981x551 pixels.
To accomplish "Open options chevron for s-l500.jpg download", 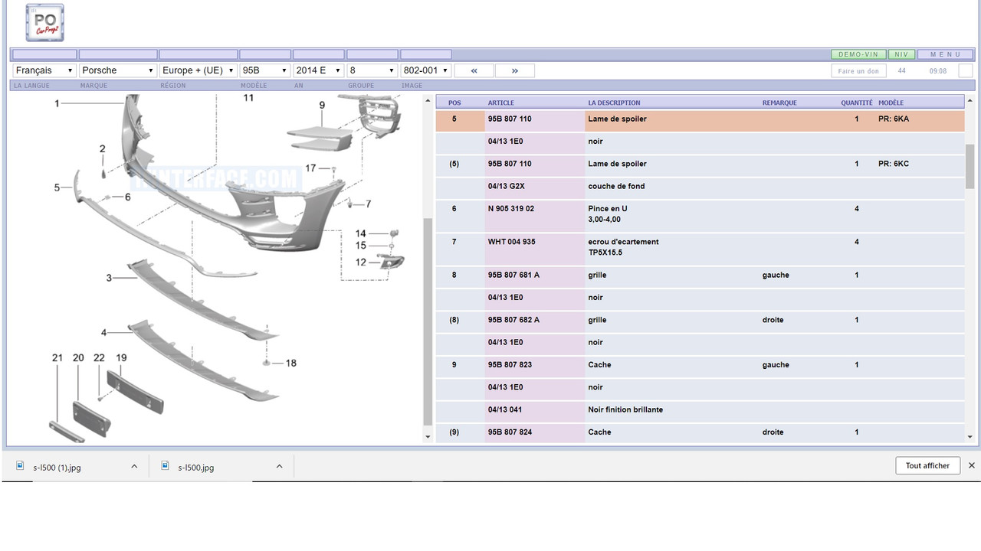I will (x=279, y=466).
